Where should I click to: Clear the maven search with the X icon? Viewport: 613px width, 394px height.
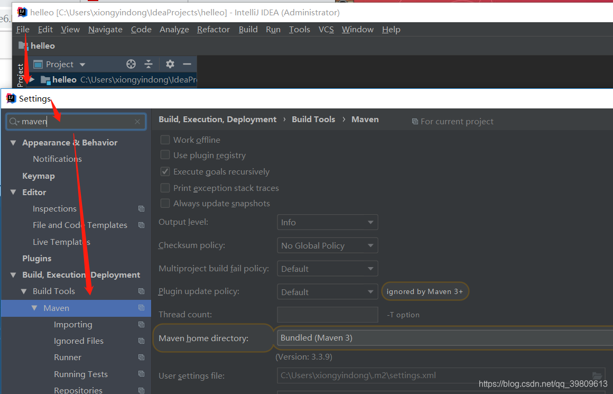(137, 122)
